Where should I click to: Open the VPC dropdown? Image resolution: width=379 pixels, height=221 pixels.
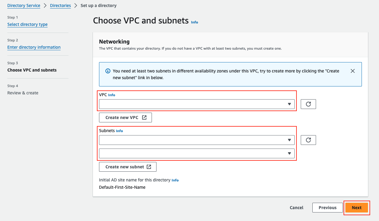(x=197, y=104)
